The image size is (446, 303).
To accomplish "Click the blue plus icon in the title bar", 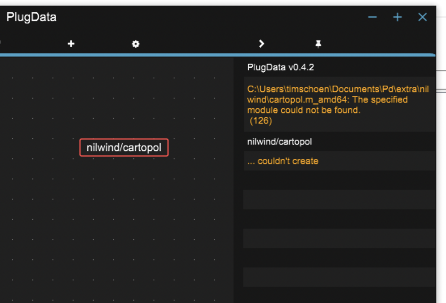I will (397, 17).
